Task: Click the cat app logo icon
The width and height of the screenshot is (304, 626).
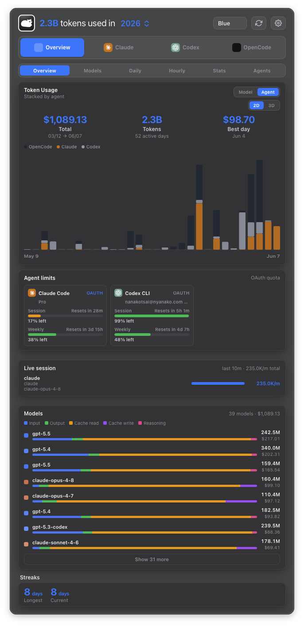Action: click(27, 23)
